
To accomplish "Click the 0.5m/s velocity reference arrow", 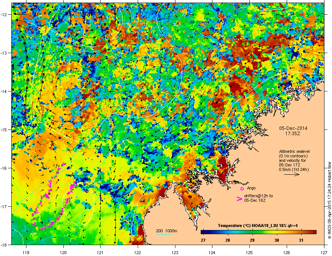I will pos(292,174).
